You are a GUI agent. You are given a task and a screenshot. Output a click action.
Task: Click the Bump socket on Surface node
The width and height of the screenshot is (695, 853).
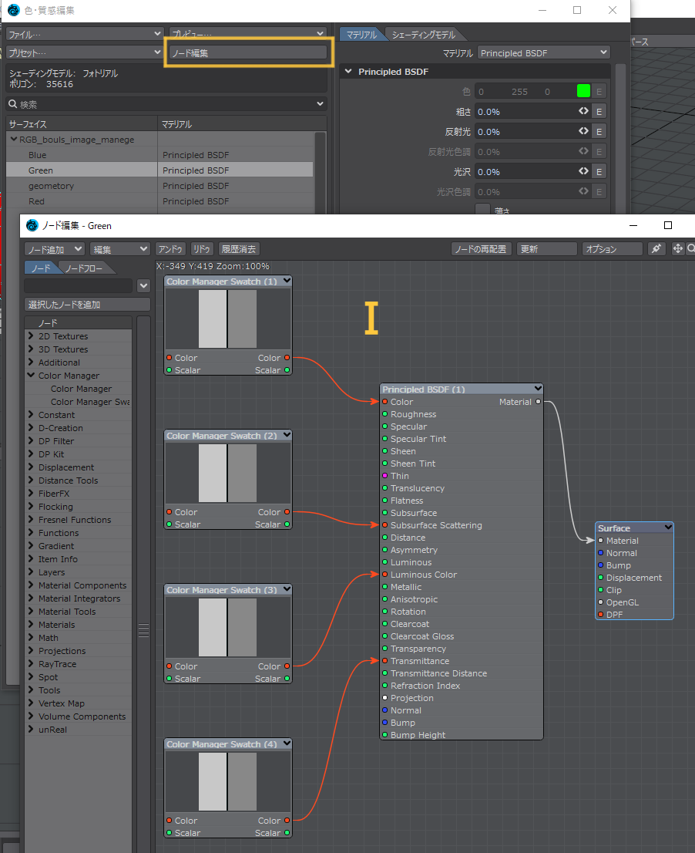600,565
